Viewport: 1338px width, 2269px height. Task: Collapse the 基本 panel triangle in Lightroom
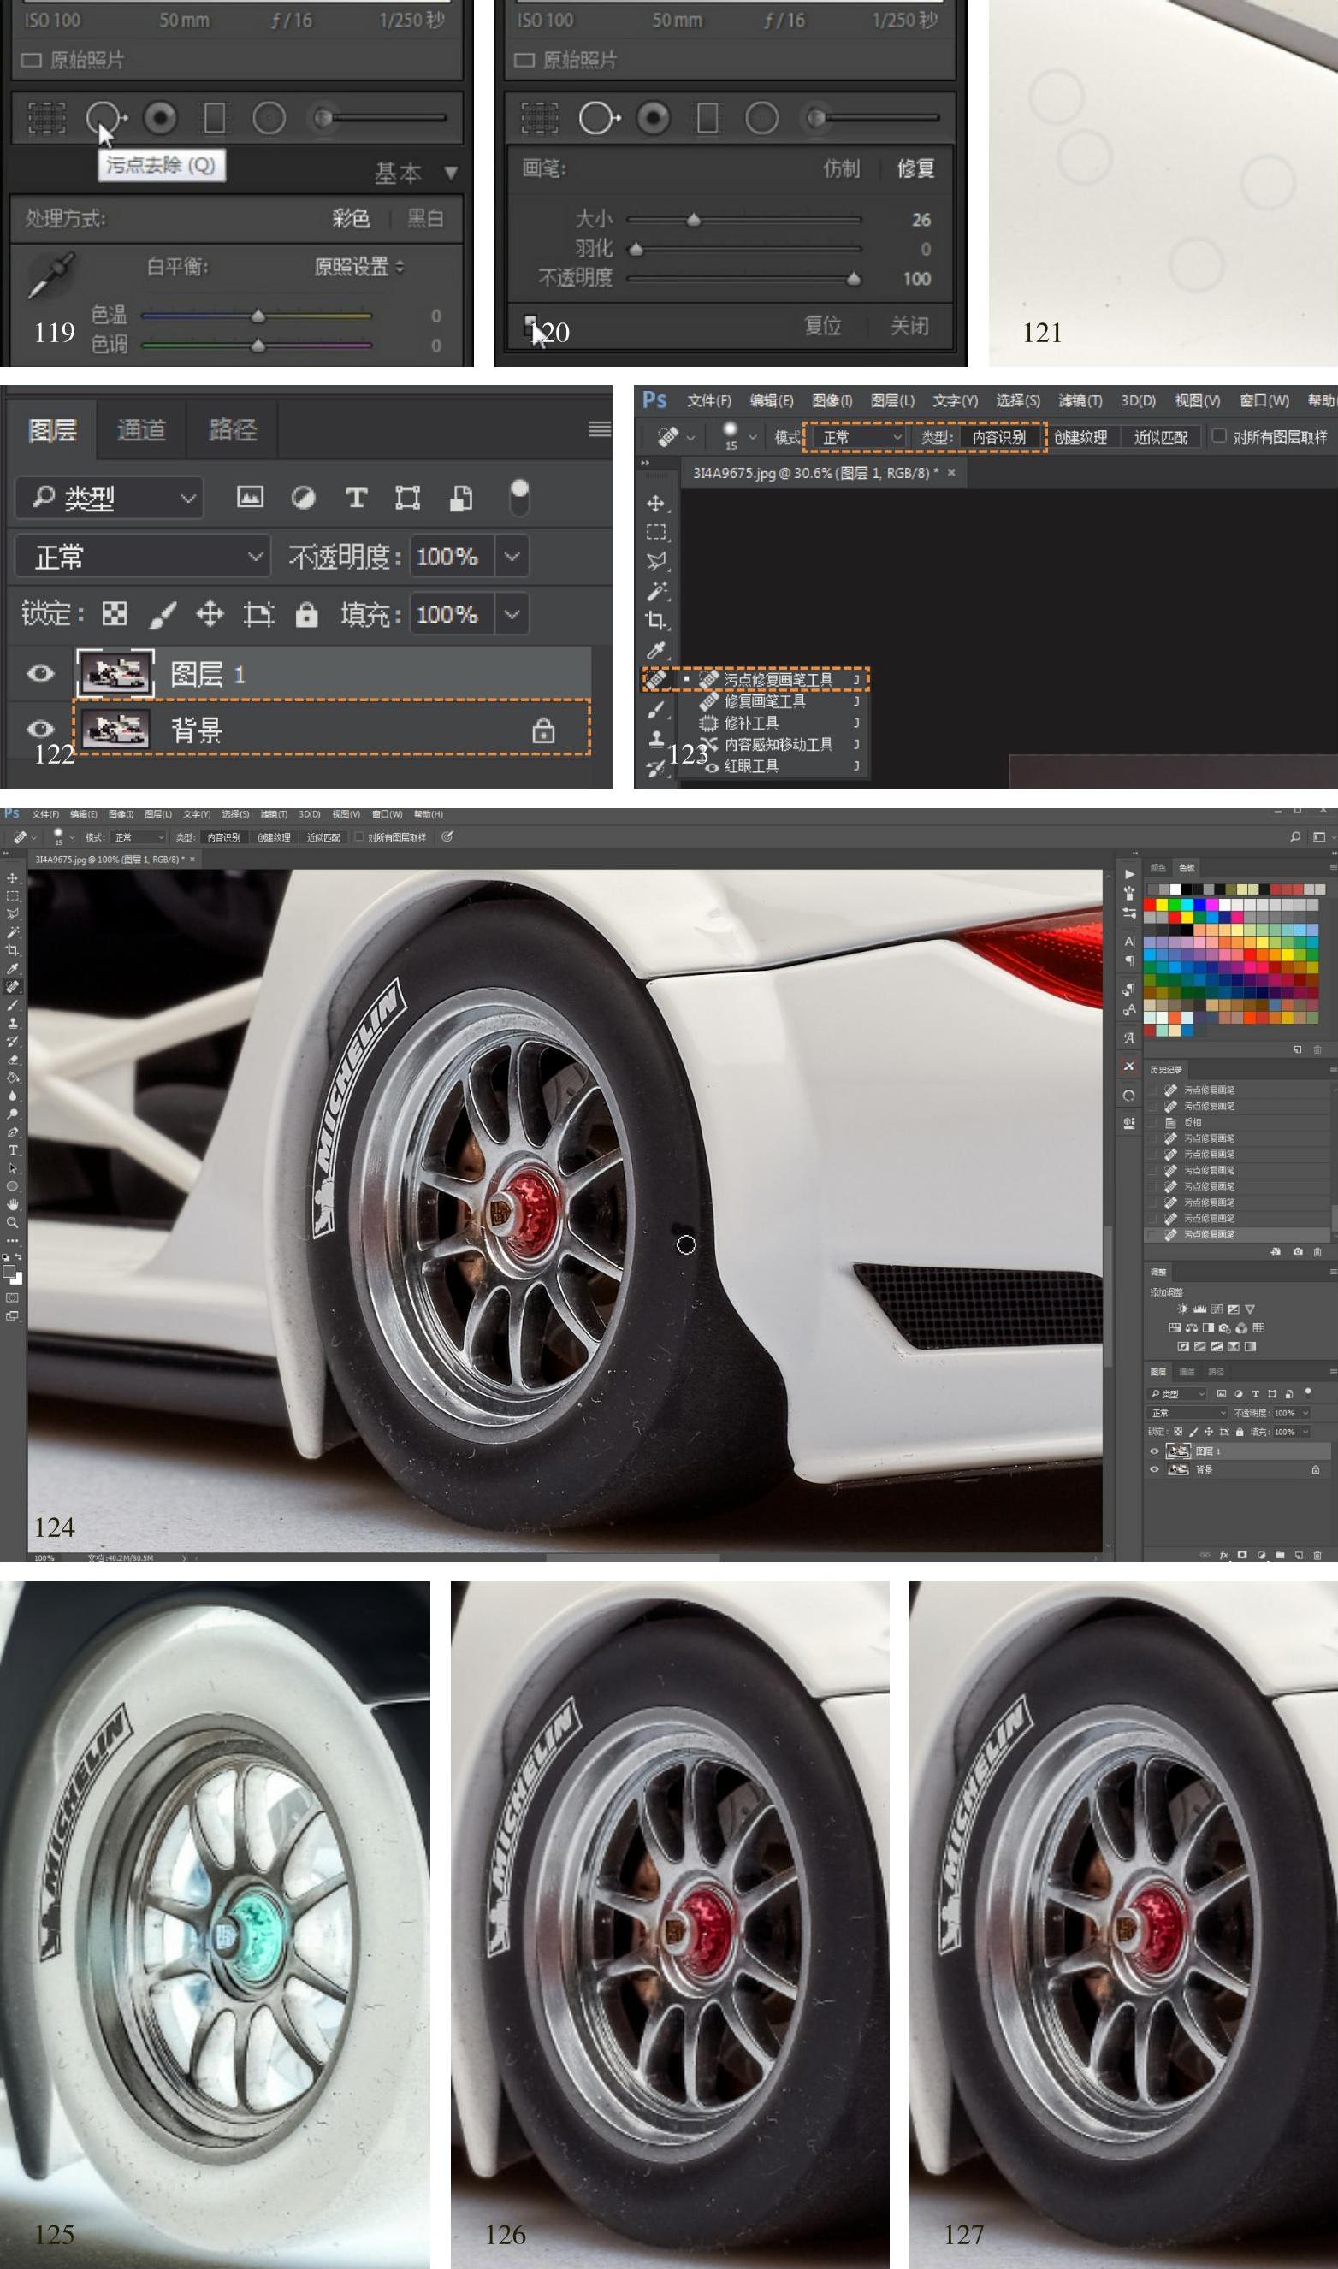click(x=451, y=172)
